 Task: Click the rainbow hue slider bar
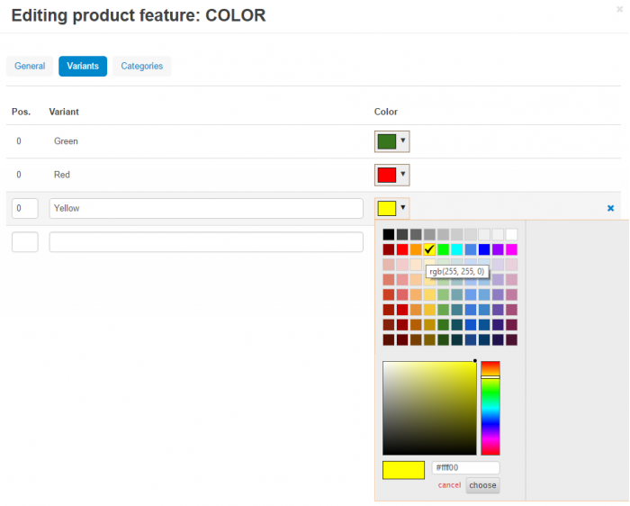tap(490, 408)
